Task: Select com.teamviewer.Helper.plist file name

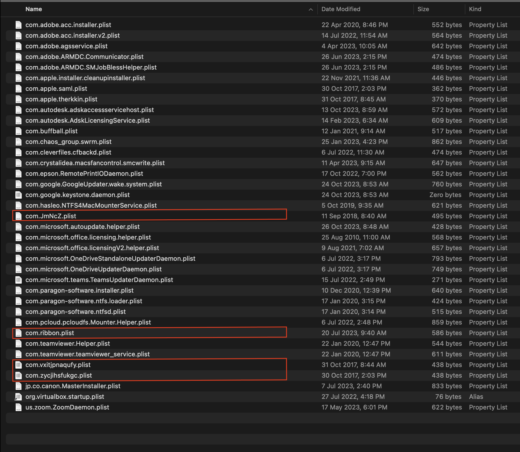Action: (67, 343)
